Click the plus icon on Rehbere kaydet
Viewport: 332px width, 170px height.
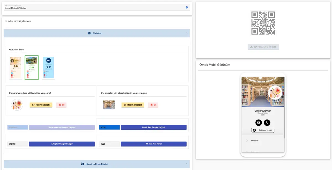pyautogui.click(x=254, y=130)
